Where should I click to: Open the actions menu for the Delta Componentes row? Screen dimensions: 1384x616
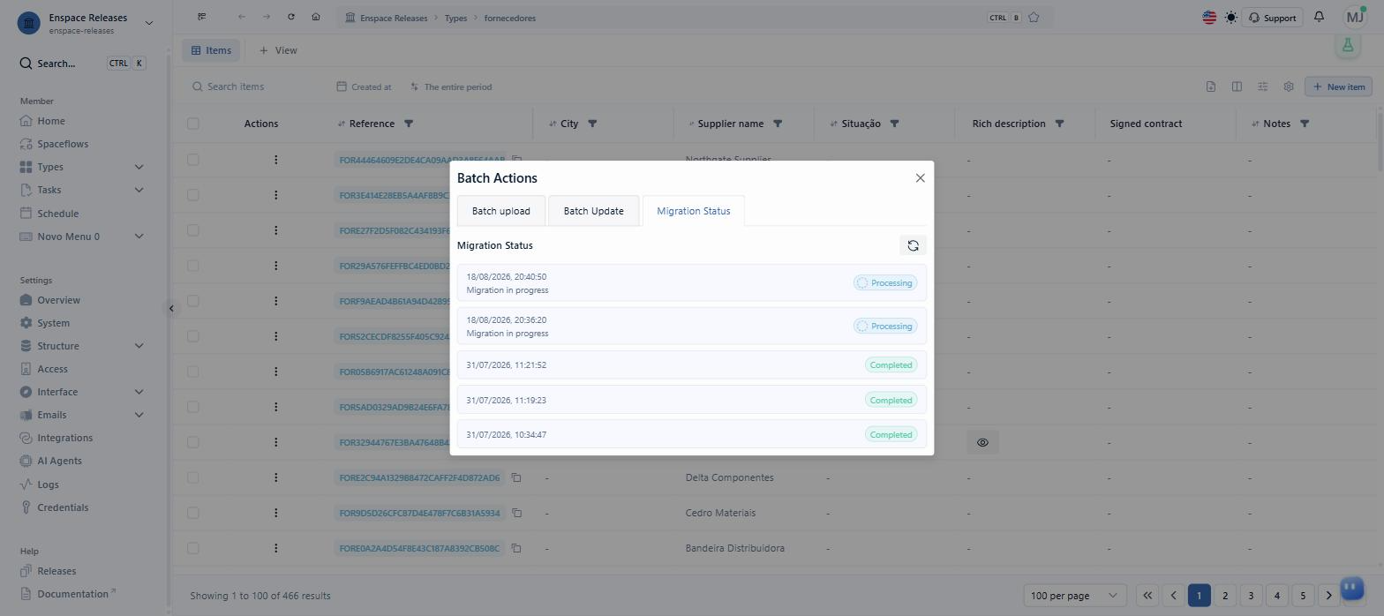point(275,477)
